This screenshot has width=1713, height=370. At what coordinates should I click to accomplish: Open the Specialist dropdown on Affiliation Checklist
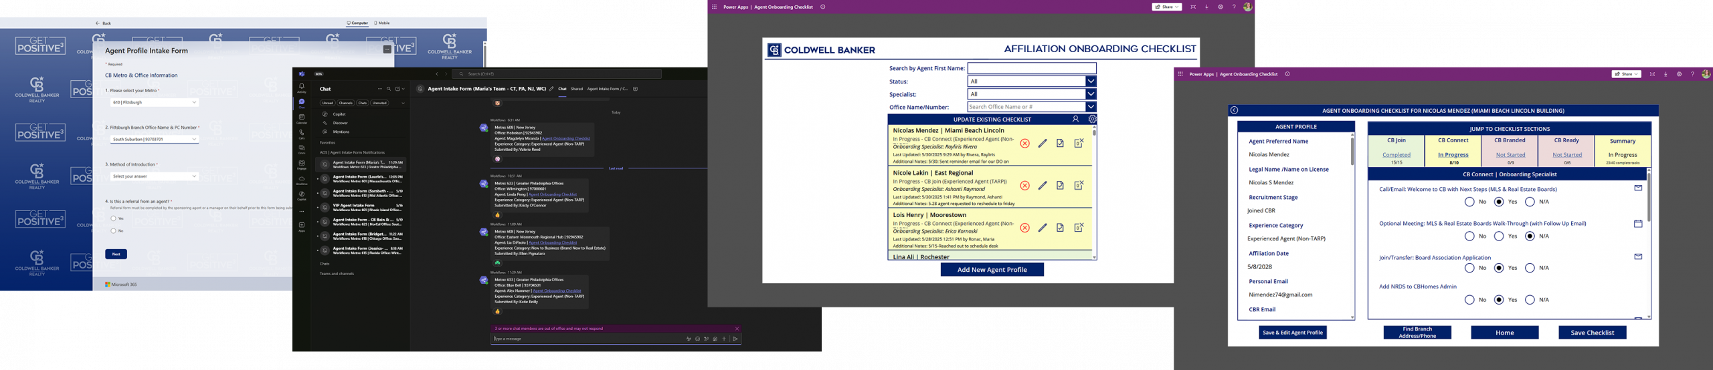1032,94
